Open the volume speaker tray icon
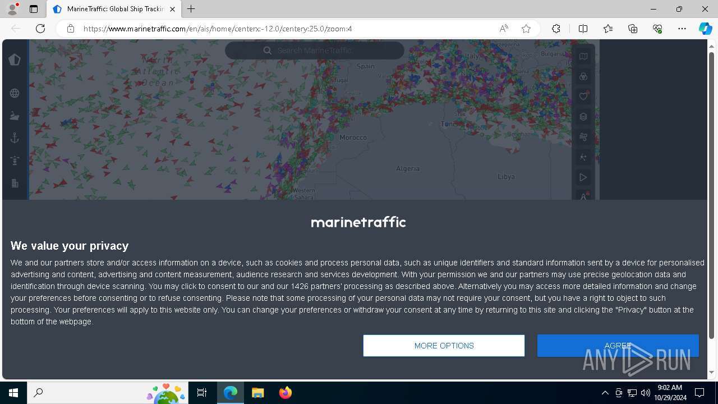This screenshot has width=718, height=404. [x=646, y=393]
